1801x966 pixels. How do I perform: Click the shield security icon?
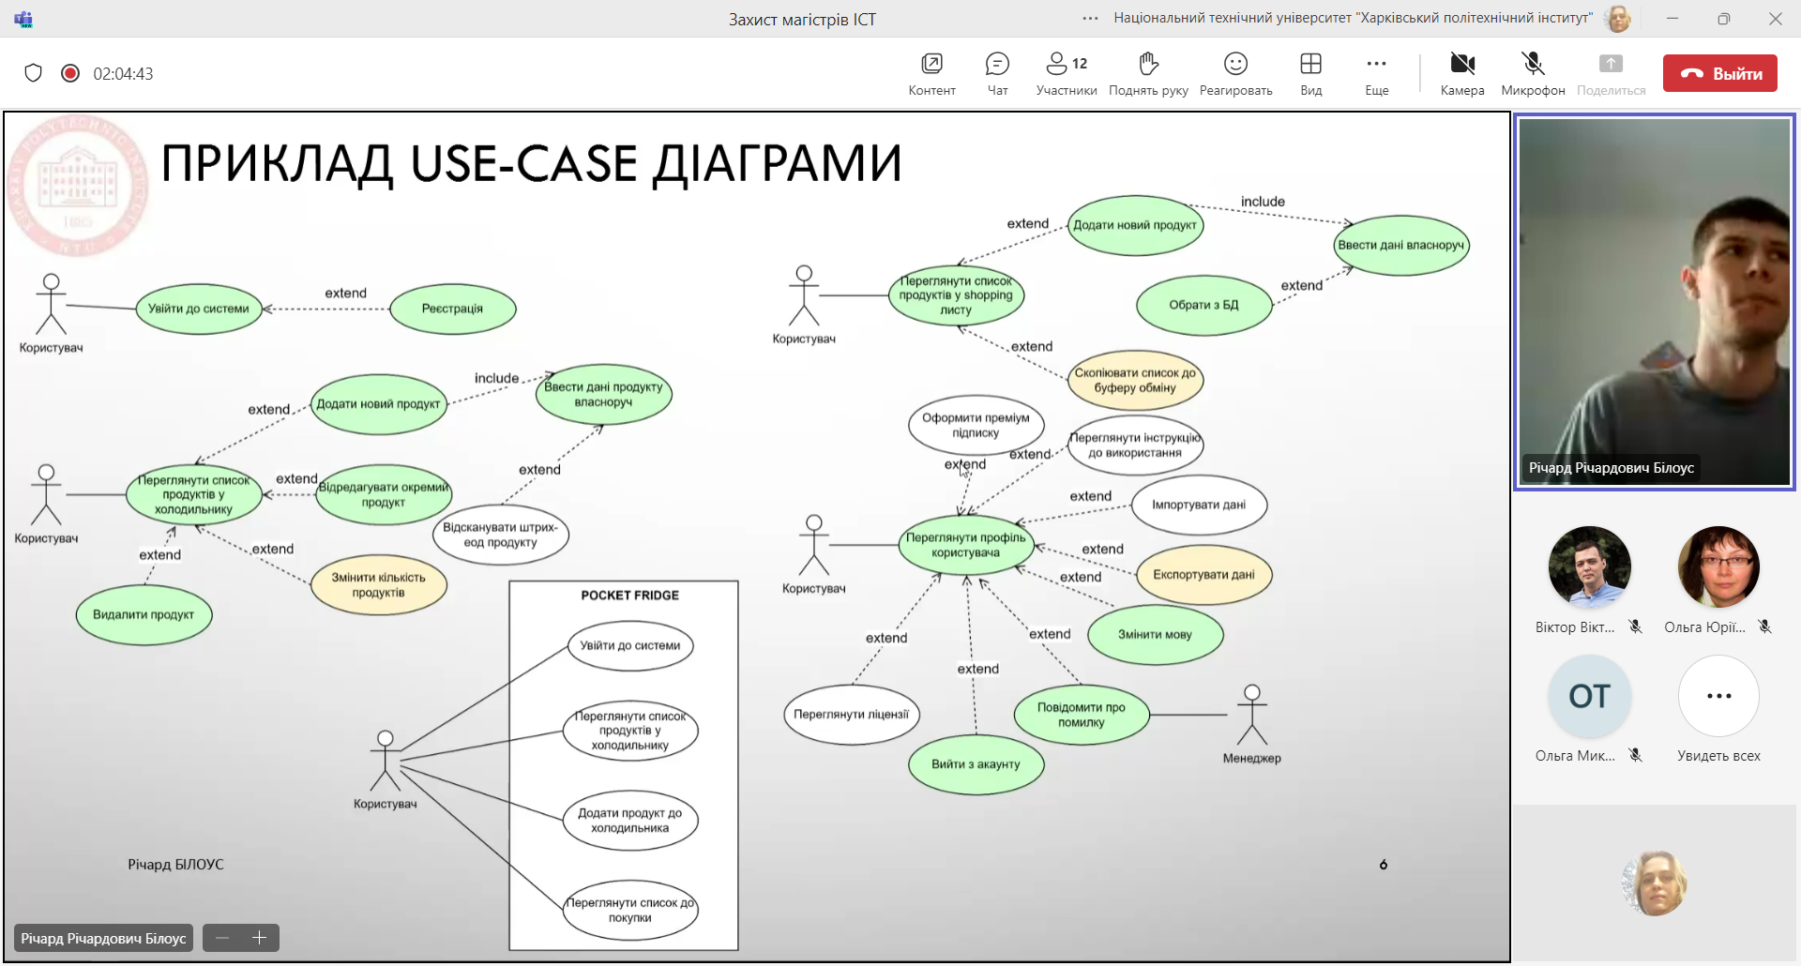(x=34, y=73)
